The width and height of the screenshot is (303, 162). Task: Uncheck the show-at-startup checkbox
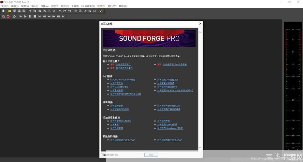pos(102,155)
